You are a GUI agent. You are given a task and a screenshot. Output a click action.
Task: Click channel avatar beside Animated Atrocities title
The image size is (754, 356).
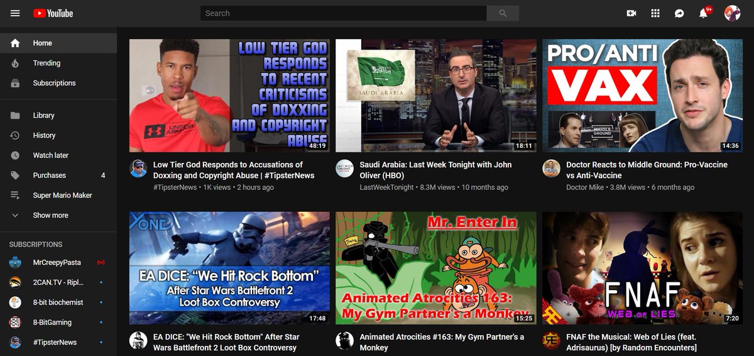pyautogui.click(x=344, y=340)
